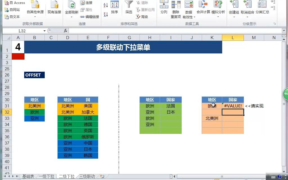This screenshot has width=288, height=180.
Task: Switch to the 基础表 sheet tab
Action: tap(28, 176)
